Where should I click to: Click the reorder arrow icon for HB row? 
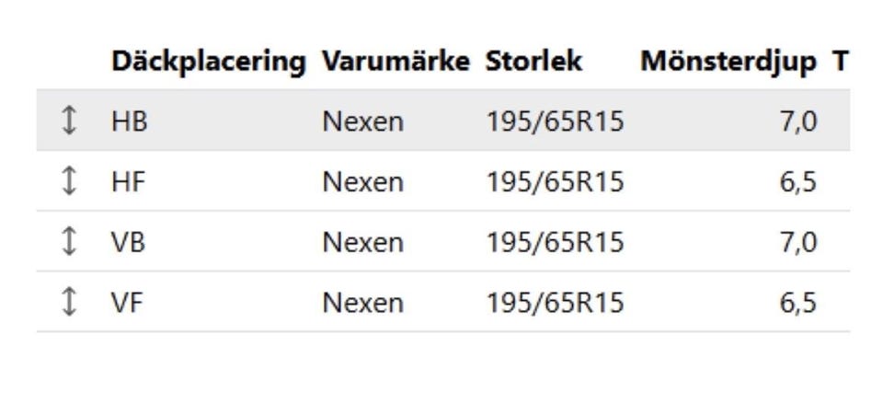click(67, 121)
